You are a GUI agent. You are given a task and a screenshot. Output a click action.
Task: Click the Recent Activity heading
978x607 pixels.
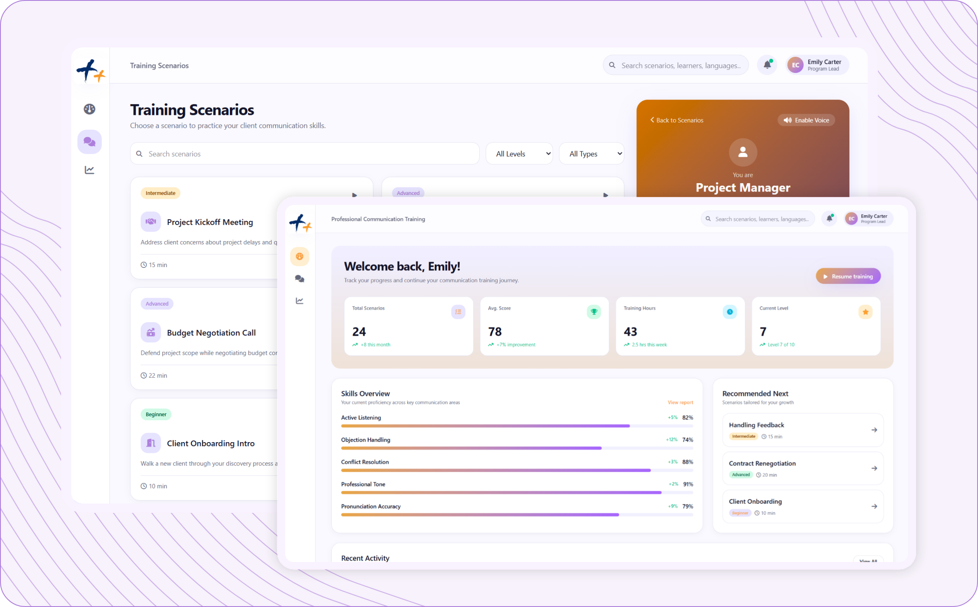click(x=365, y=558)
